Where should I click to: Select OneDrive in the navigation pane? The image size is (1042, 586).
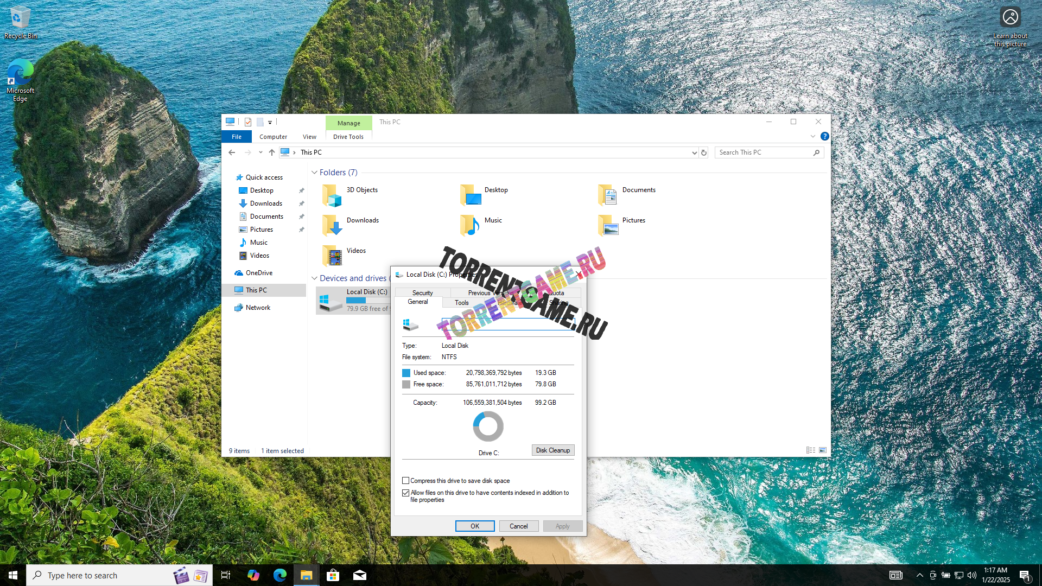259,273
